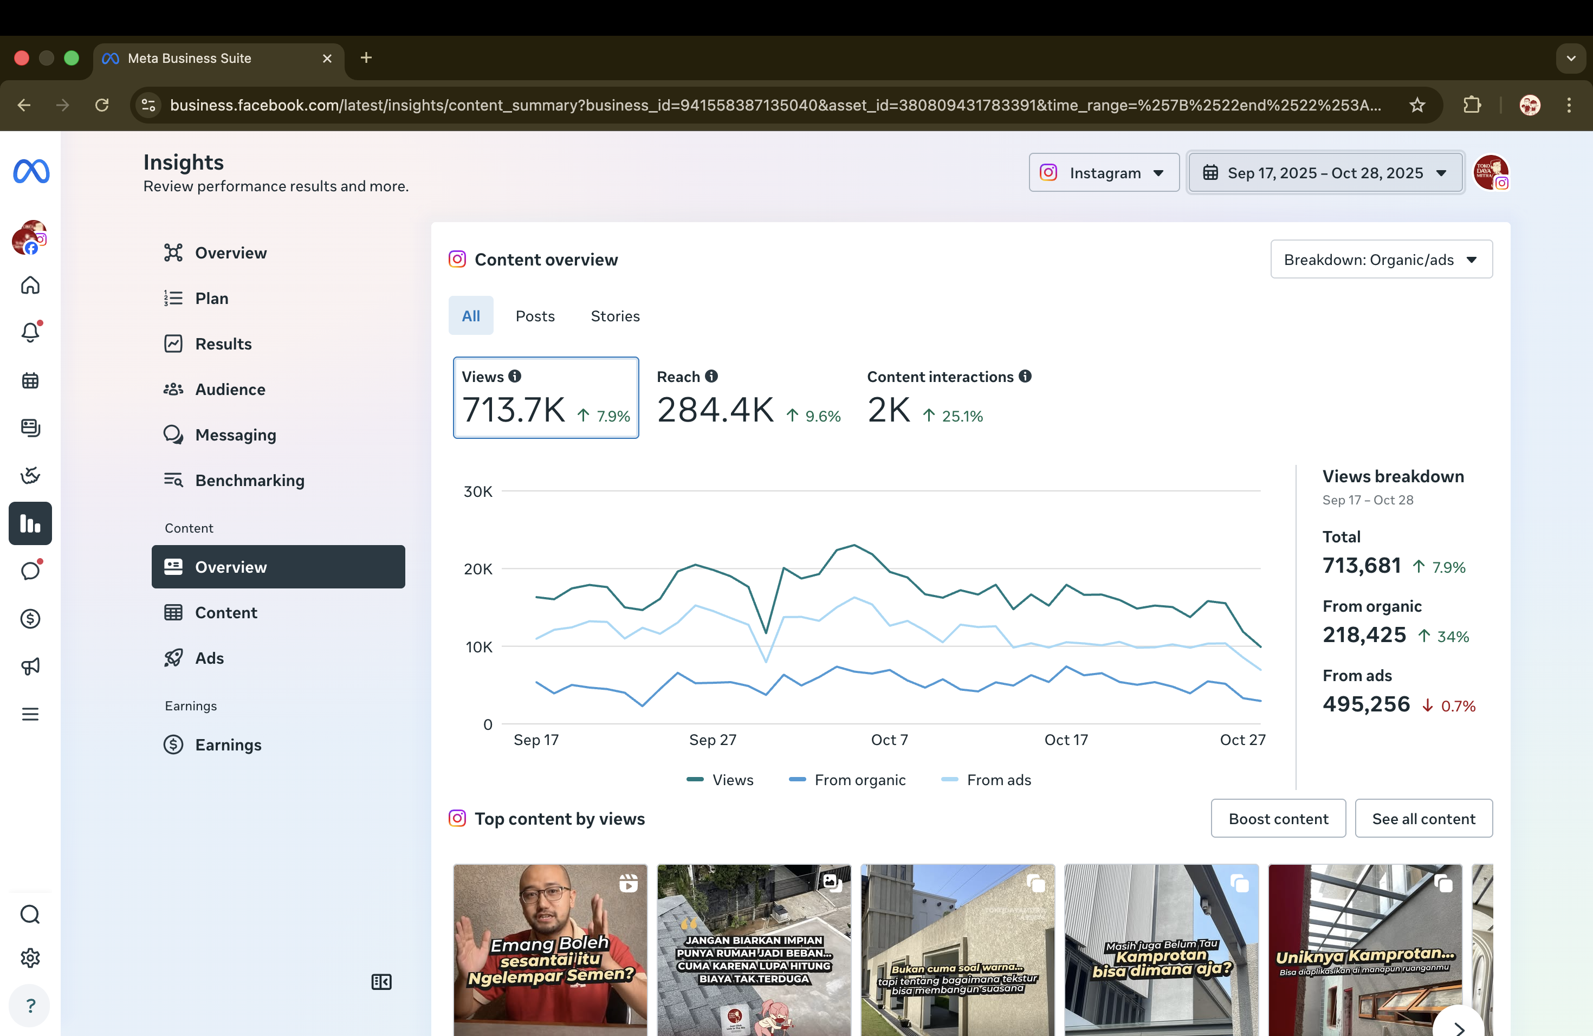
Task: Switch to the Stories tab
Action: (614, 316)
